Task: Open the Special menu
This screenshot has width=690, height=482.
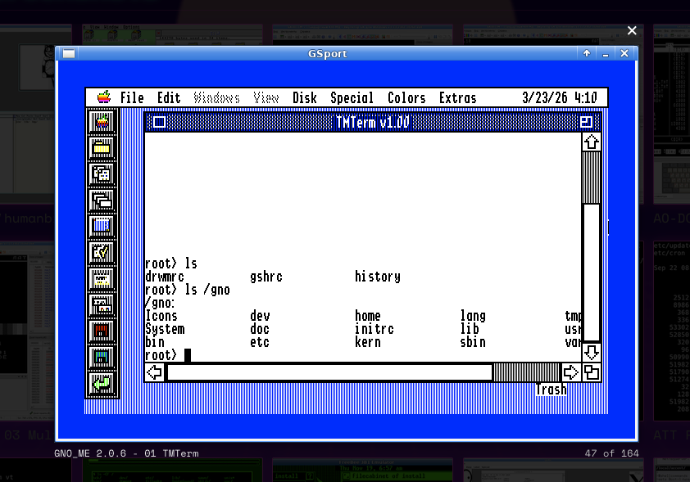Action: tap(352, 97)
